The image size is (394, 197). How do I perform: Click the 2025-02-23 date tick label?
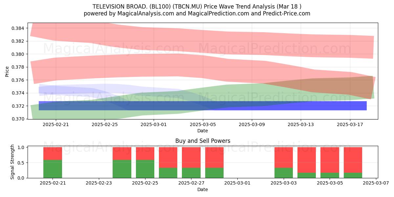coord(99,184)
